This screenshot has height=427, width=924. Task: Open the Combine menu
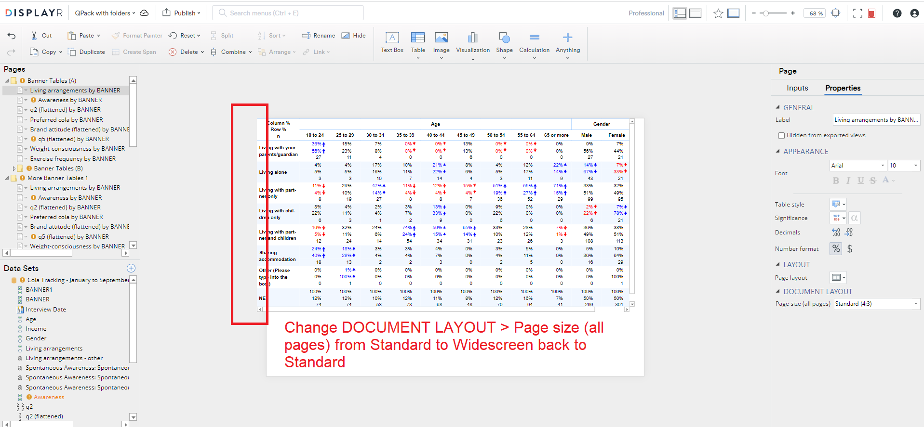pyautogui.click(x=231, y=52)
